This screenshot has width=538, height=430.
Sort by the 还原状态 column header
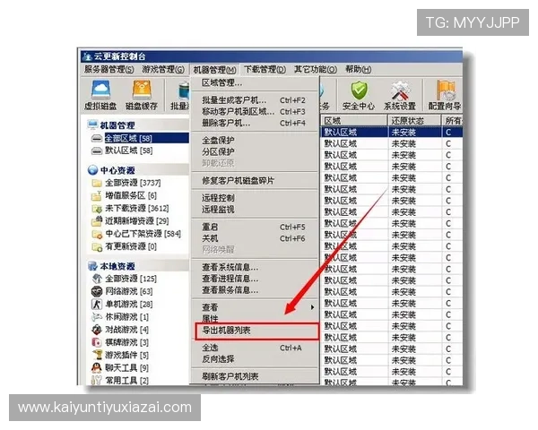pos(415,121)
